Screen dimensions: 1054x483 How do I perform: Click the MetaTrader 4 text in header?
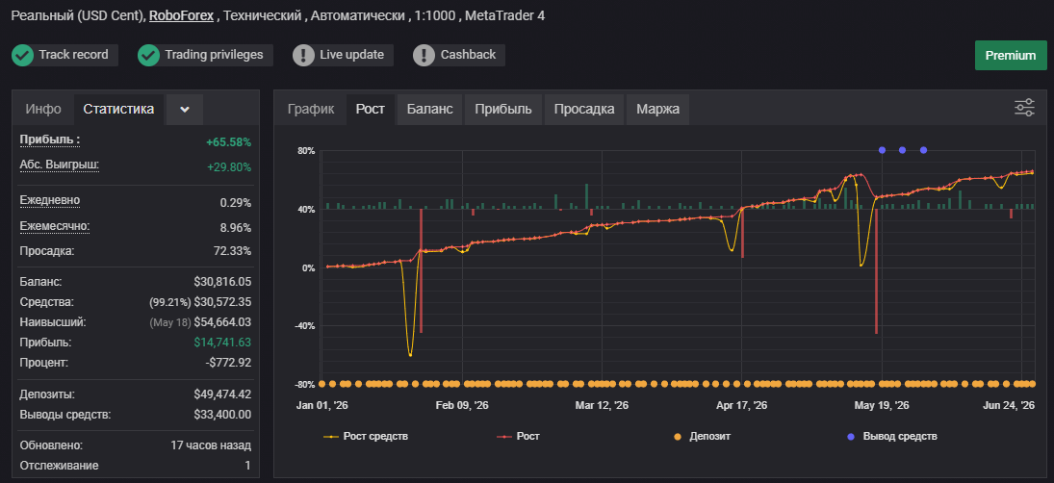click(x=504, y=15)
